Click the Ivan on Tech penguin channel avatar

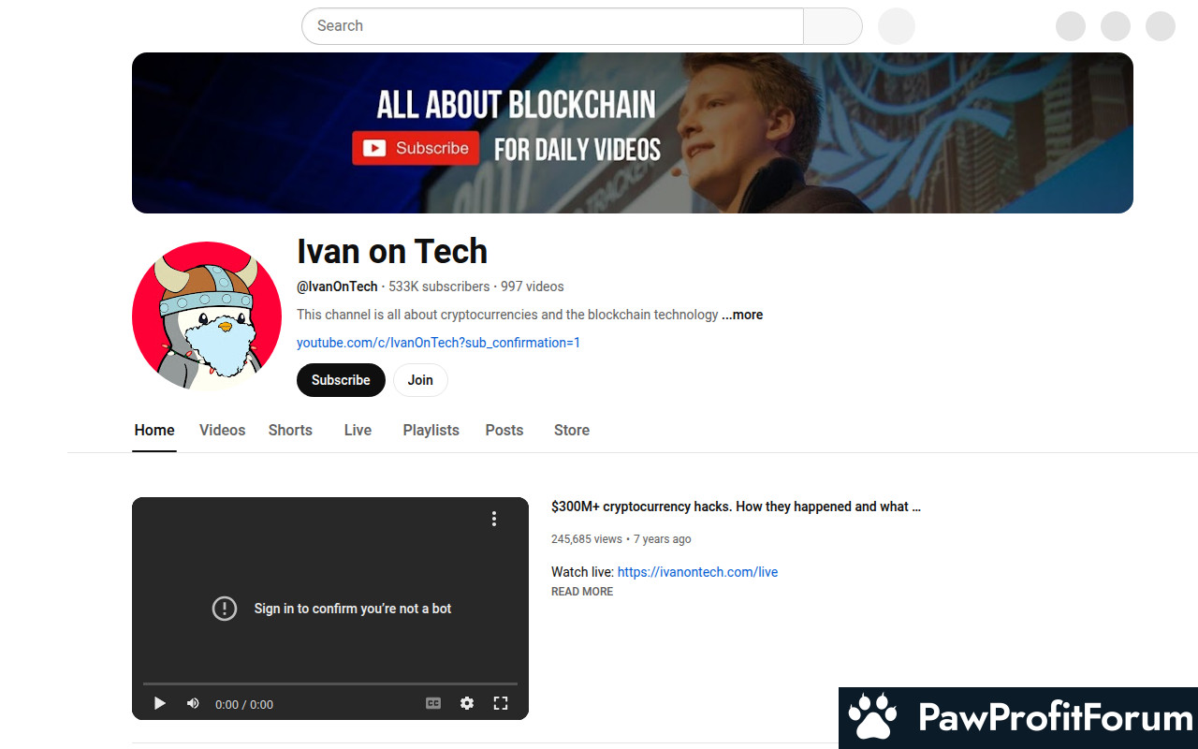click(207, 316)
